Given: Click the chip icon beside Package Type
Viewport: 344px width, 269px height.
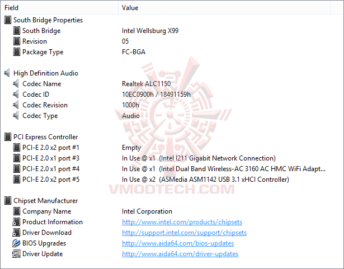Looking at the screenshot, I should (x=17, y=52).
